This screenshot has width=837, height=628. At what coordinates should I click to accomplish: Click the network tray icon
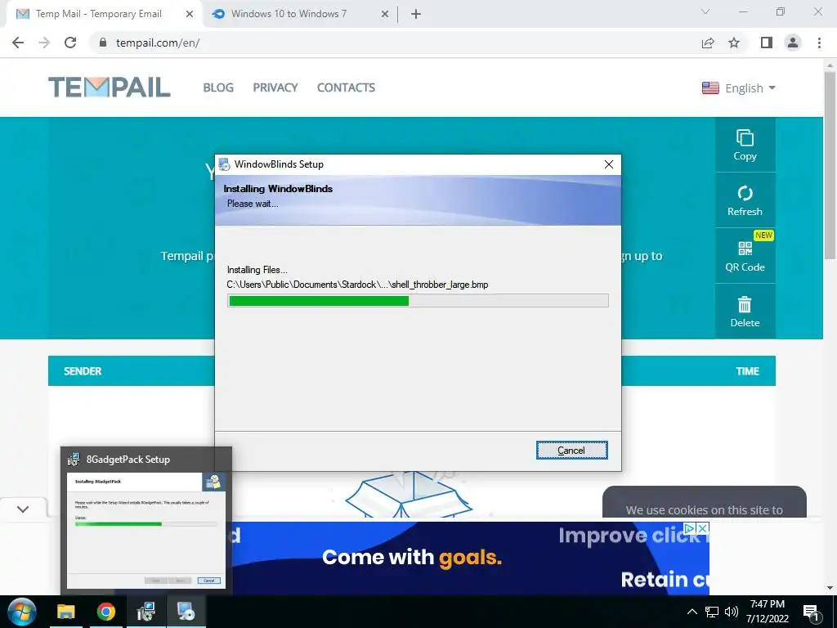coord(712,612)
